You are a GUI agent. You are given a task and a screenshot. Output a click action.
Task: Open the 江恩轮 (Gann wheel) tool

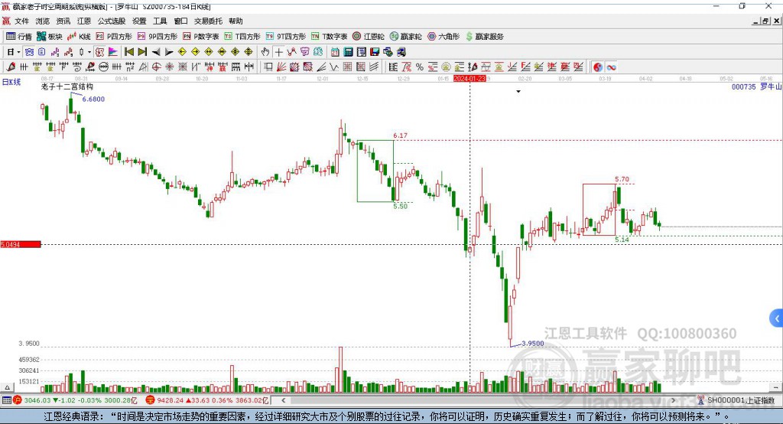pyautogui.click(x=369, y=37)
